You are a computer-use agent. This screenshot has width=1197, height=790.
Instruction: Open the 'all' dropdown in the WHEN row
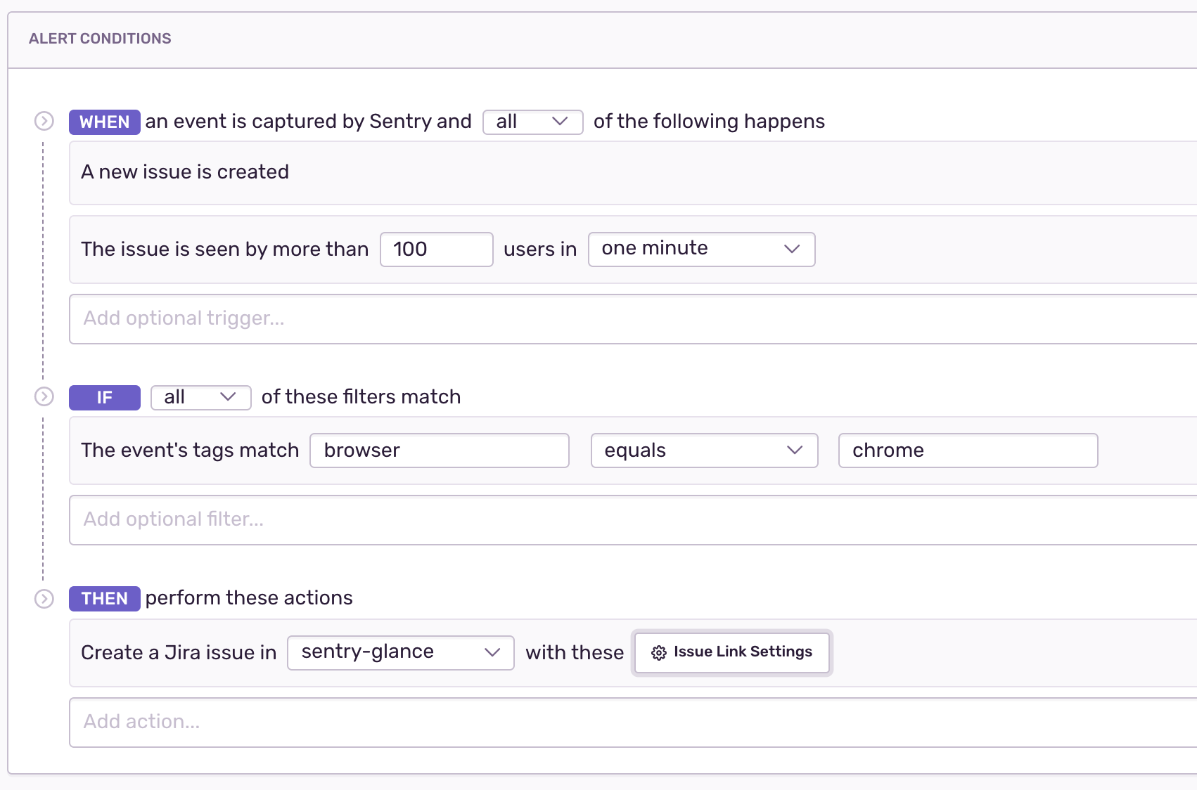tap(532, 122)
